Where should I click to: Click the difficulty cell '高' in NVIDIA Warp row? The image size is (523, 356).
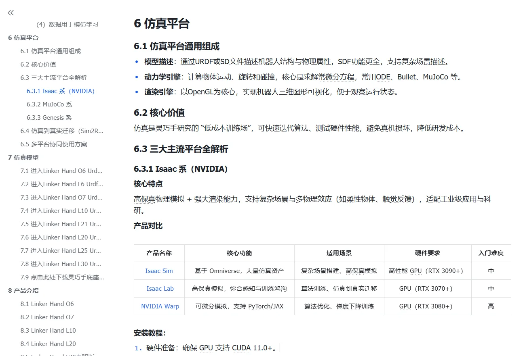point(491,306)
